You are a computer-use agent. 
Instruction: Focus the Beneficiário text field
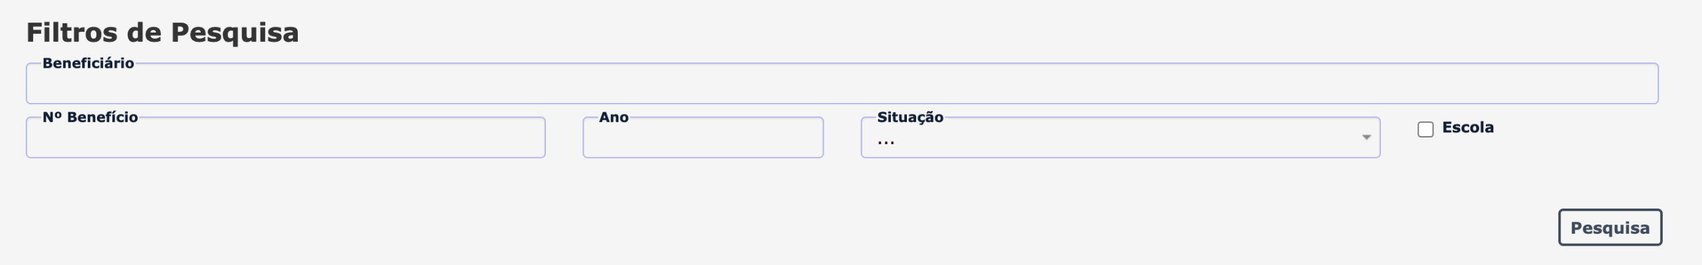coord(842,84)
